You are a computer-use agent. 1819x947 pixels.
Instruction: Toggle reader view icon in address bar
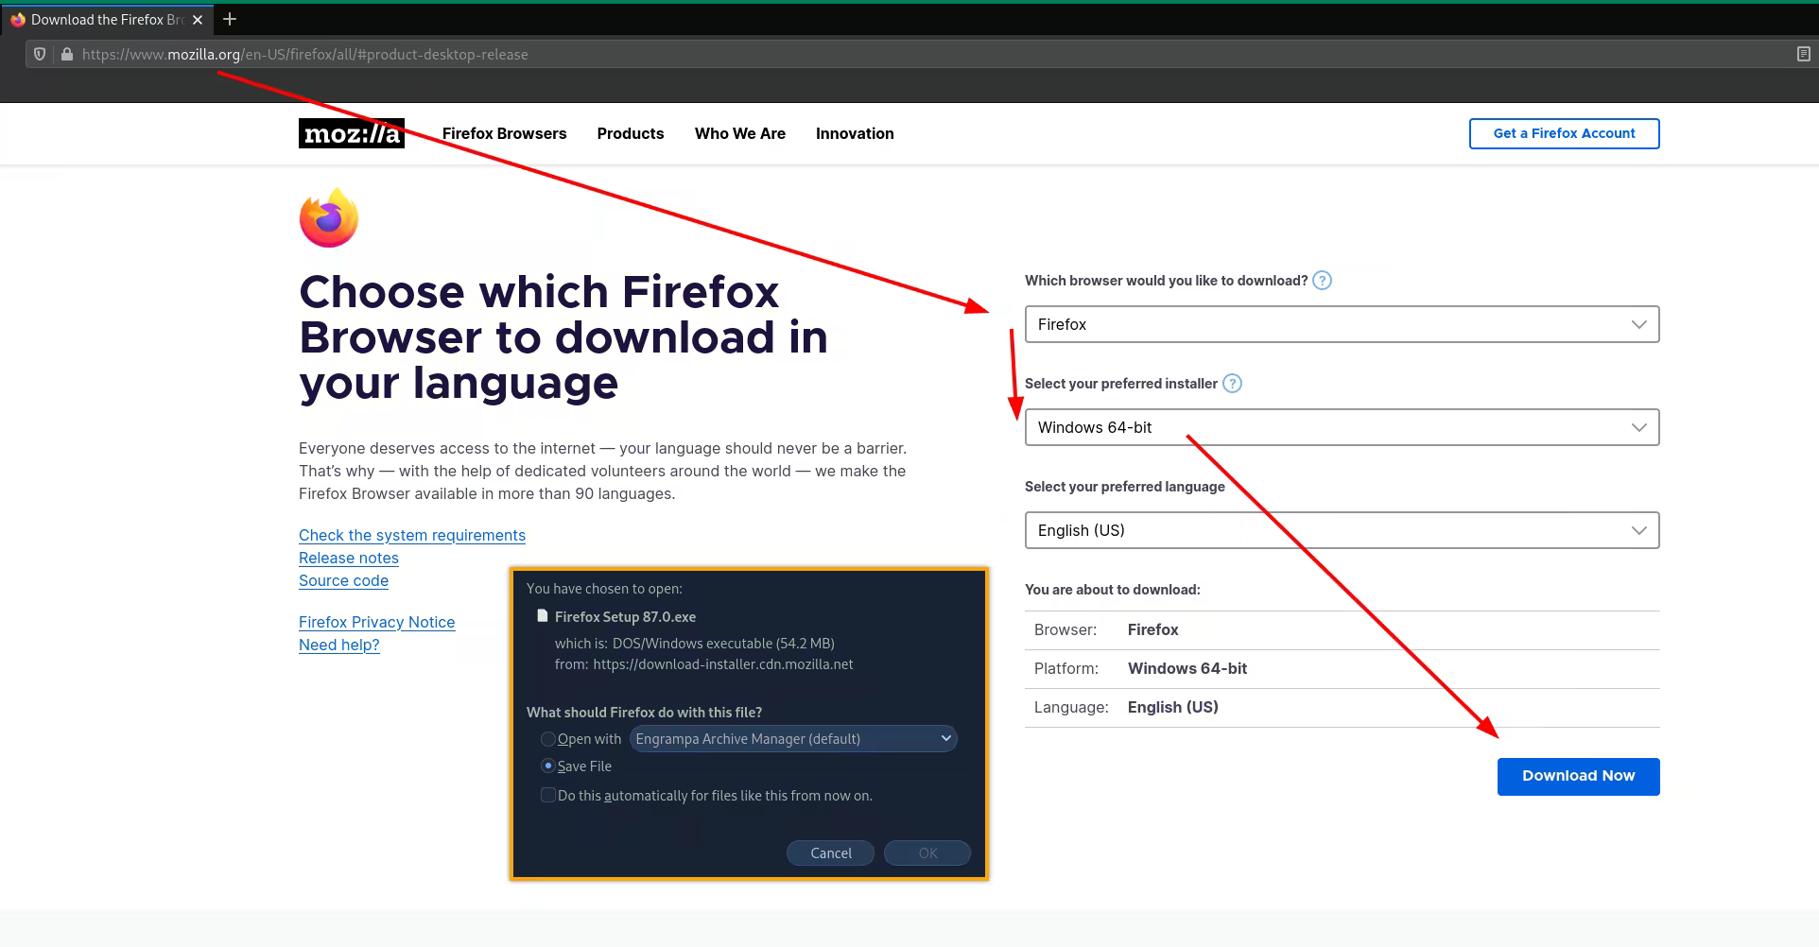[x=1803, y=54]
